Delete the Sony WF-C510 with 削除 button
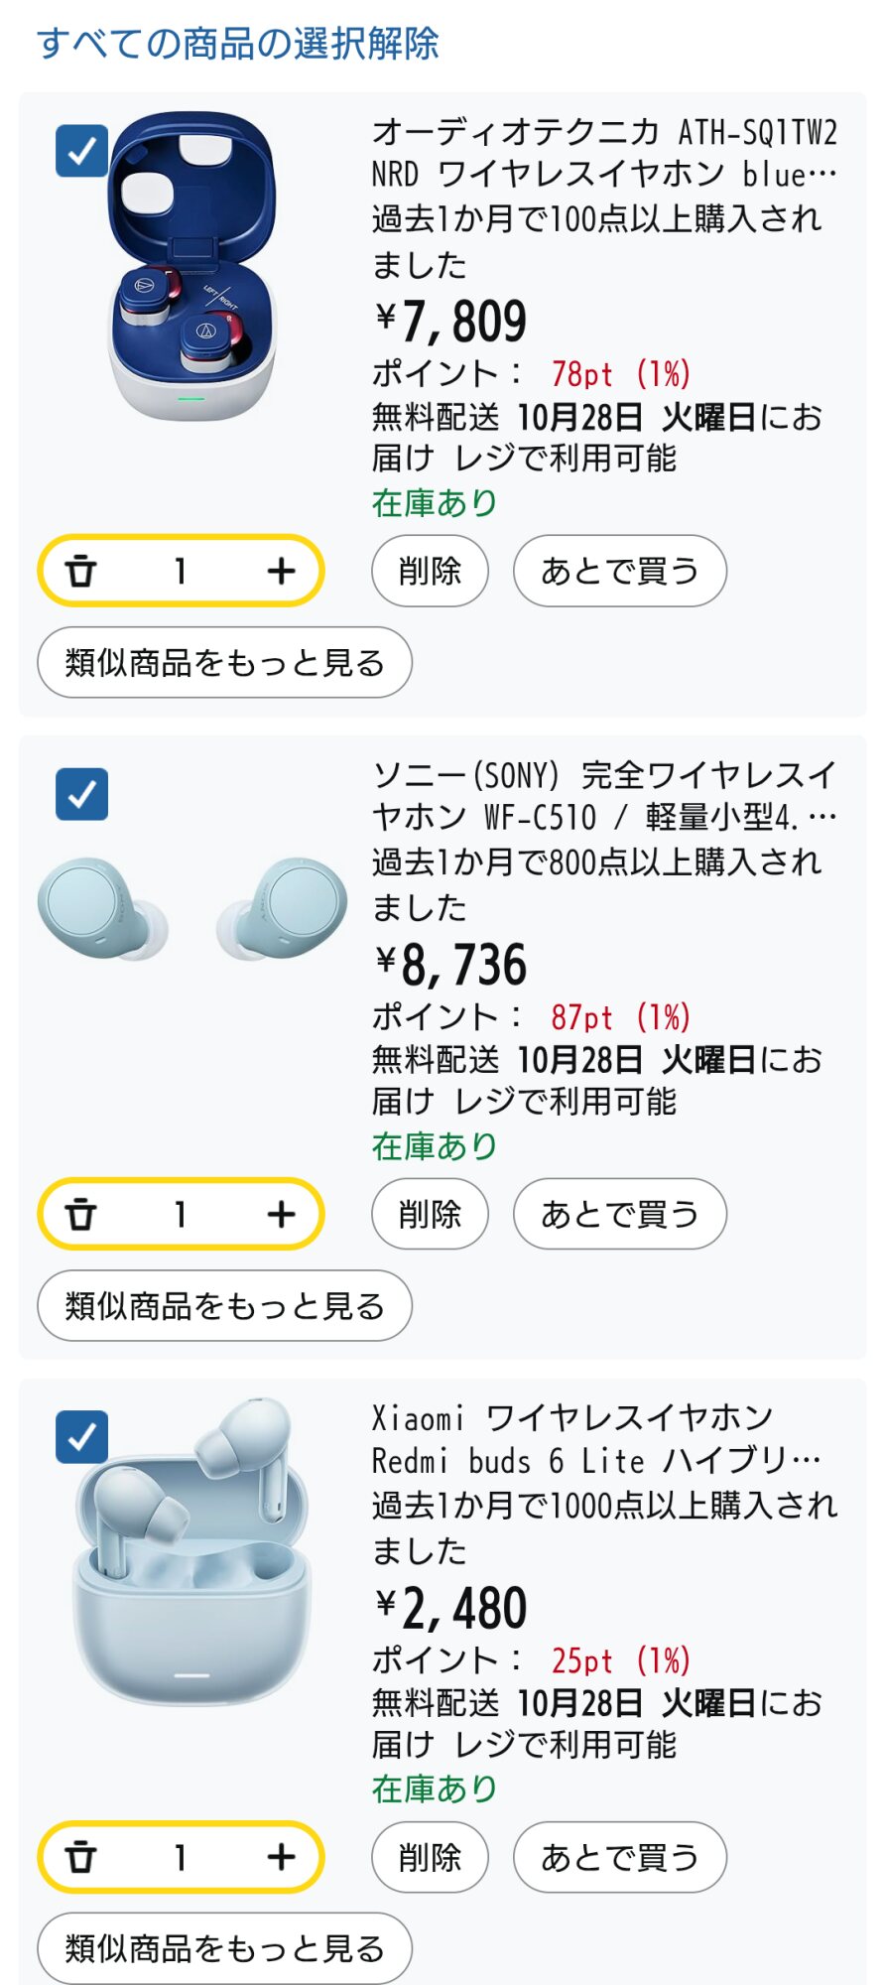Image resolution: width=885 pixels, height=1985 pixels. coord(430,1215)
